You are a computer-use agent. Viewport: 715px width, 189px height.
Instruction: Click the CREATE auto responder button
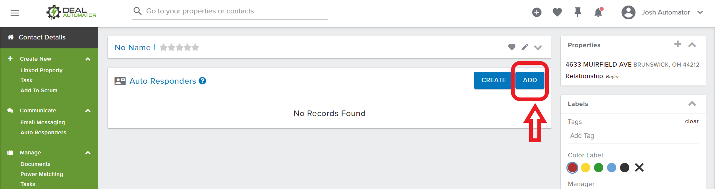point(493,80)
